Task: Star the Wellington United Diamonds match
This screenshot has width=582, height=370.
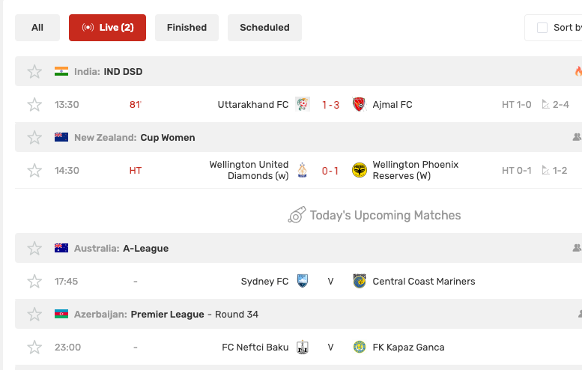Action: [x=34, y=171]
